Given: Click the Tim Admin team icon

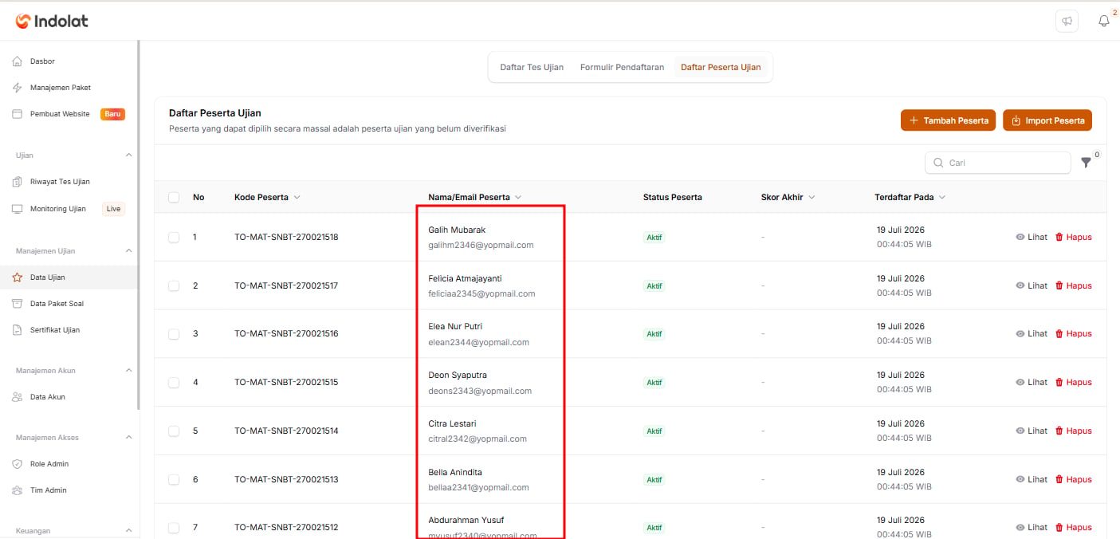Looking at the screenshot, I should pos(18,490).
